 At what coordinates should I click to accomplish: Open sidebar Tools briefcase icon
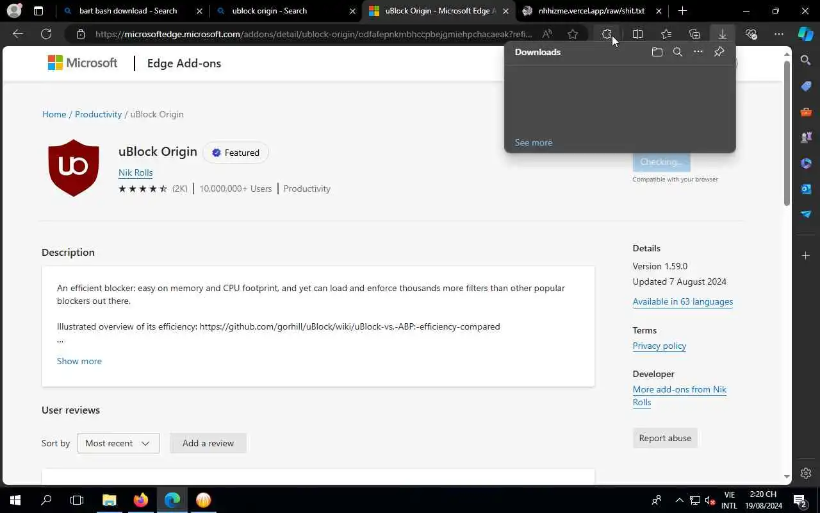click(x=806, y=112)
